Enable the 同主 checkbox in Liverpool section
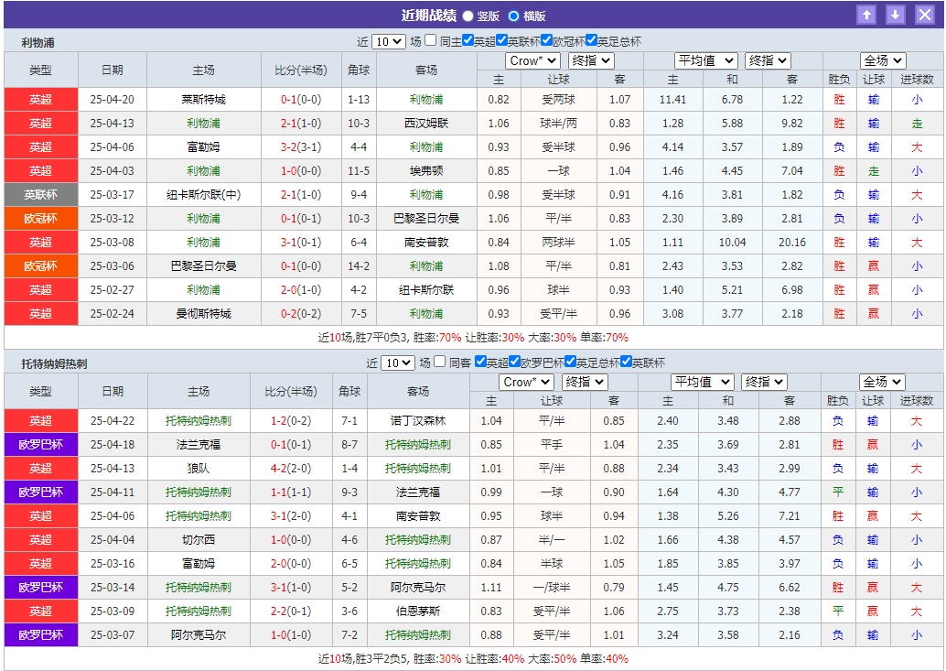The height and width of the screenshot is (671, 946). tap(429, 38)
